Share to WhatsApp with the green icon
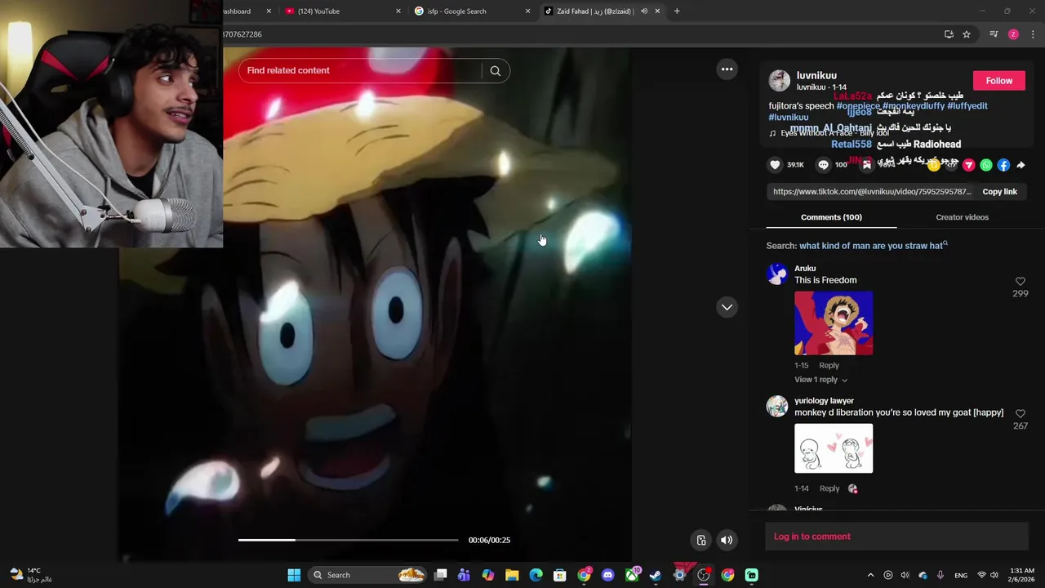 [986, 165]
